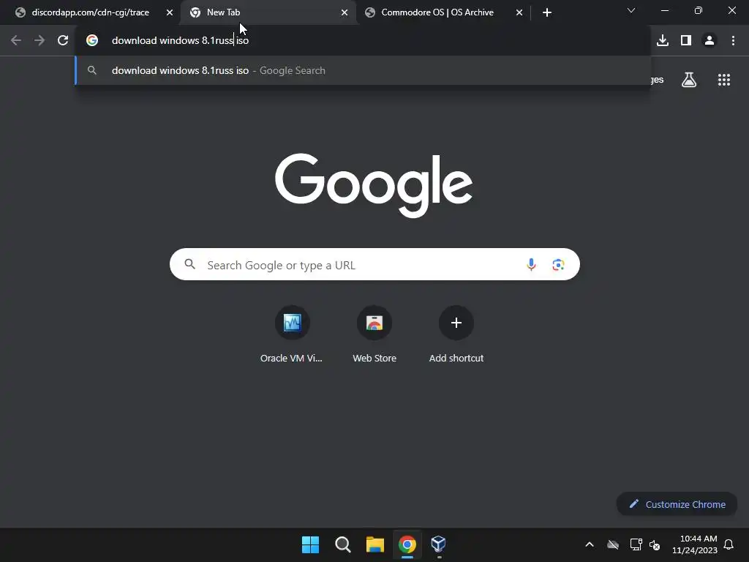Switch to discordapp.com/cdn-cgi/trace tab
The height and width of the screenshot is (562, 749).
(x=90, y=12)
